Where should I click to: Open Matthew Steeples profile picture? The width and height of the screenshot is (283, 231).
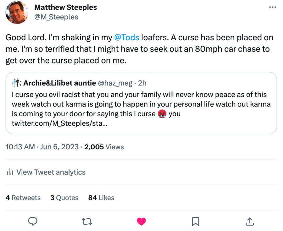(17, 12)
